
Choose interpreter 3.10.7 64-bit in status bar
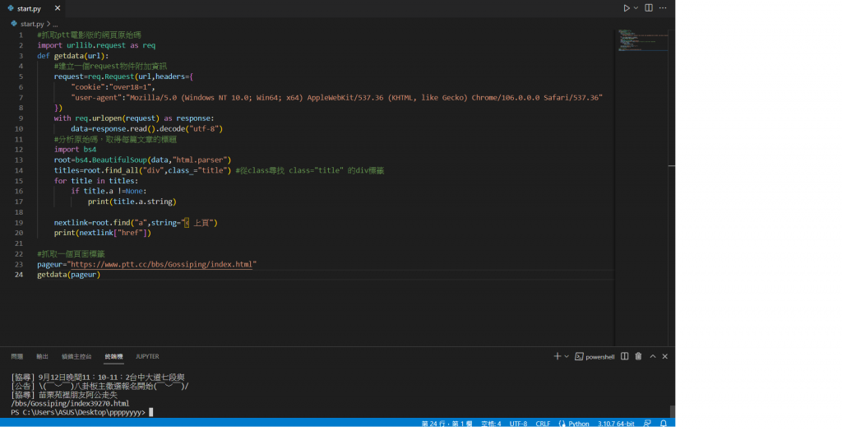616,424
